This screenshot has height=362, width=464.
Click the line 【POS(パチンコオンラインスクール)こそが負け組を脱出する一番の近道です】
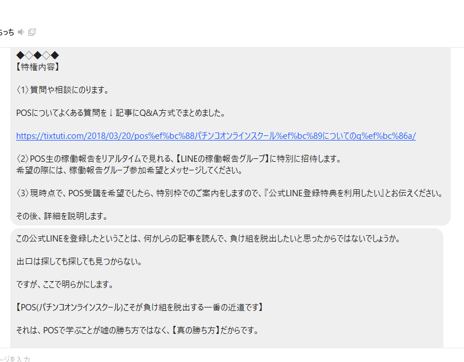[x=140, y=307]
